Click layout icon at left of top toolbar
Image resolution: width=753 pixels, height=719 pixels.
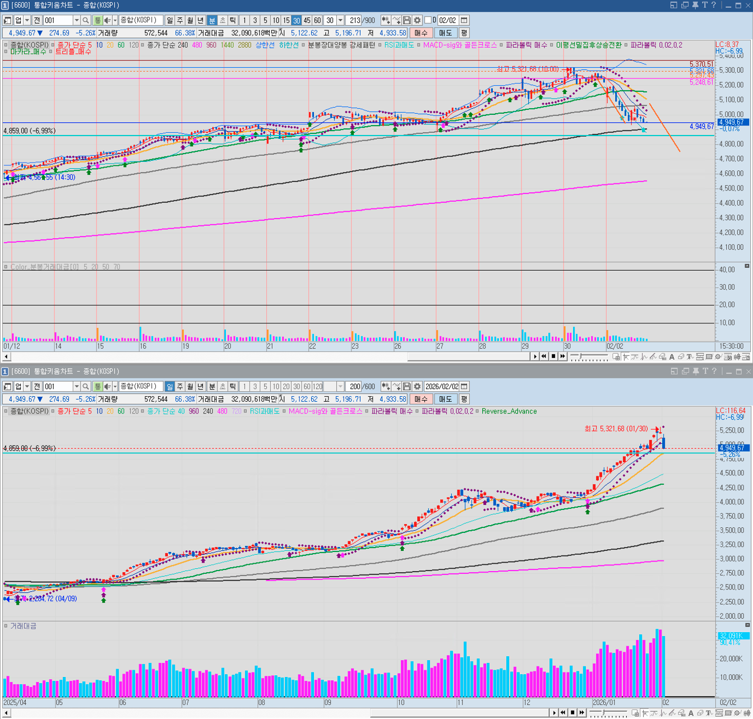[x=7, y=20]
